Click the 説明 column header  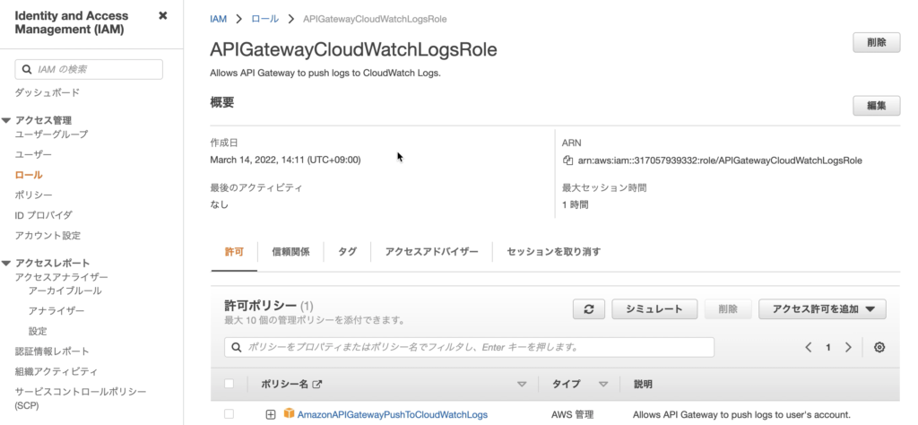(643, 385)
